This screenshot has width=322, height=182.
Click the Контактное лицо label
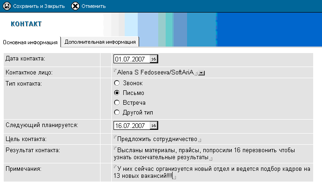(x=29, y=73)
